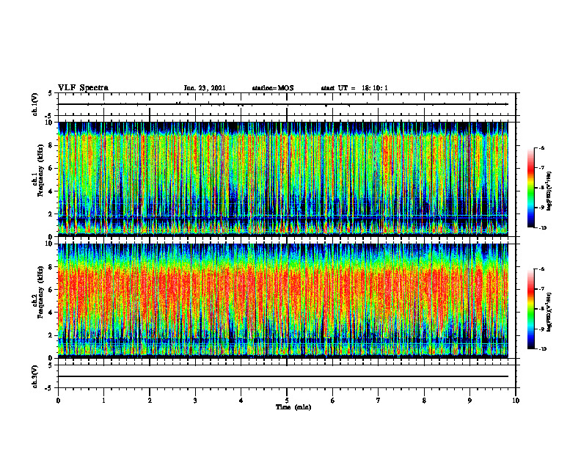Image resolution: width=581 pixels, height=449 pixels.
Task: Click the "ch.1(V)" axis label
Action: coord(34,104)
